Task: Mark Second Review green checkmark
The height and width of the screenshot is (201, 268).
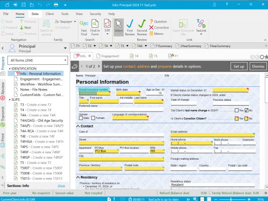Action: pyautogui.click(x=142, y=27)
